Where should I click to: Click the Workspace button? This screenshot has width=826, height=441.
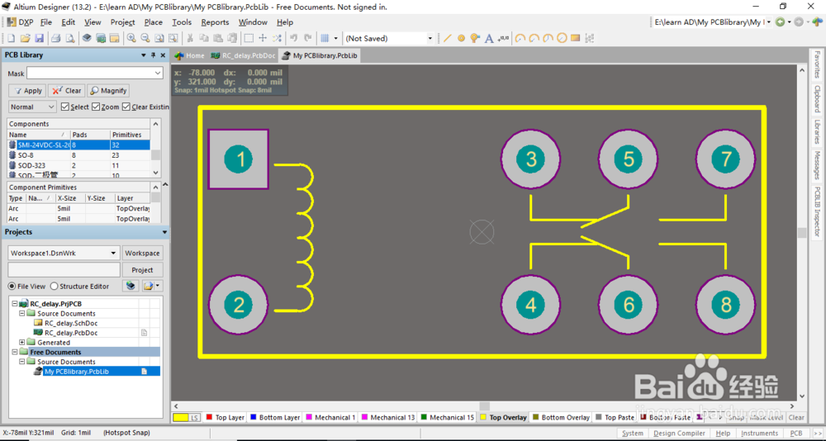[142, 253]
